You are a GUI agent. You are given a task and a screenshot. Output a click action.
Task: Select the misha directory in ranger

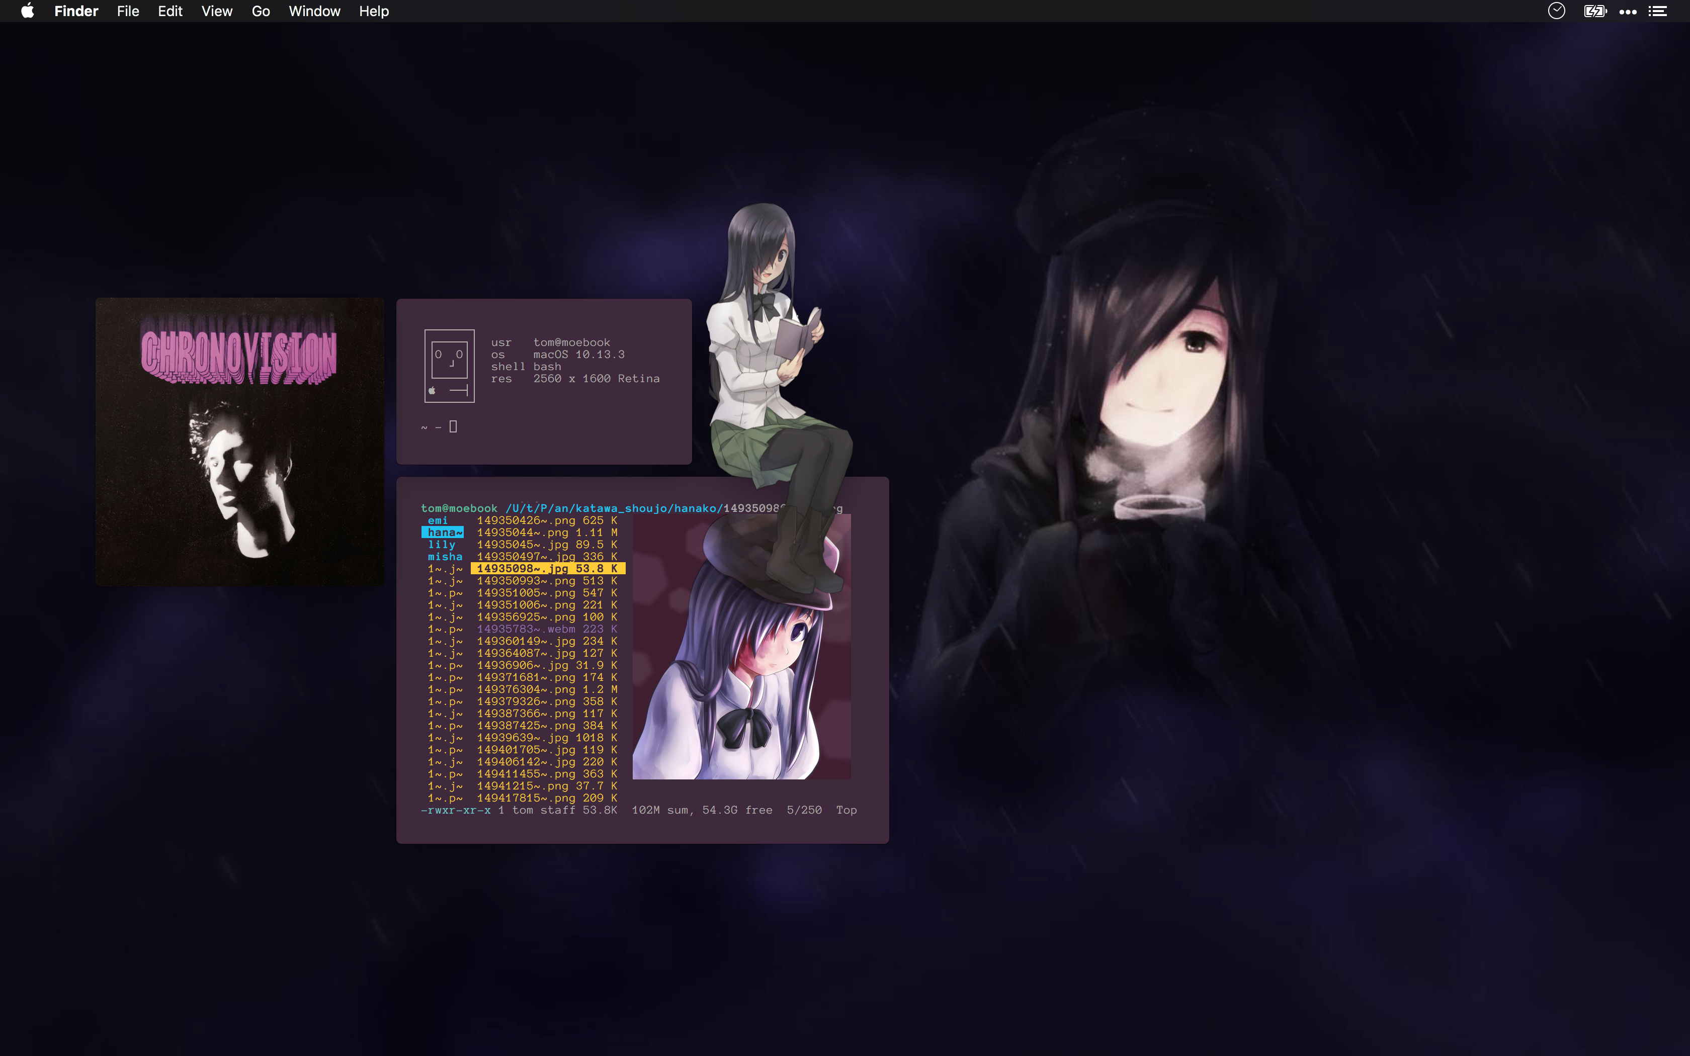(445, 557)
